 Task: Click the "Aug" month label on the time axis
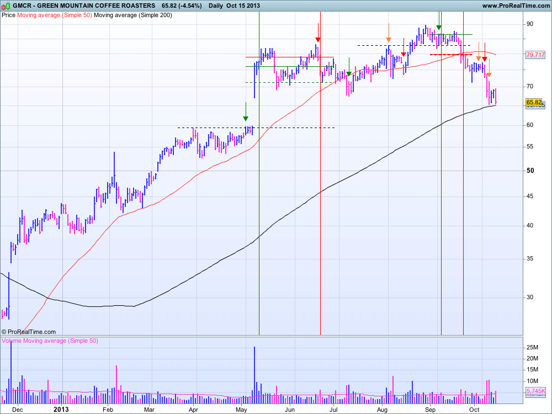click(382, 410)
